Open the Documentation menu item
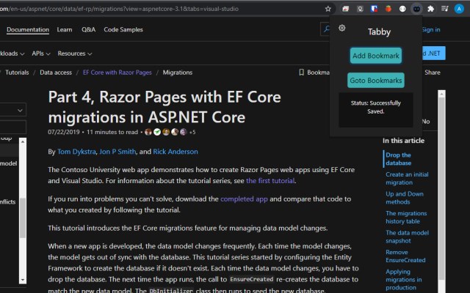Image resolution: width=470 pixels, height=293 pixels. [28, 29]
